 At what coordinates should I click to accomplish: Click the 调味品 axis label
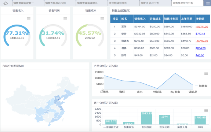(193, 92)
